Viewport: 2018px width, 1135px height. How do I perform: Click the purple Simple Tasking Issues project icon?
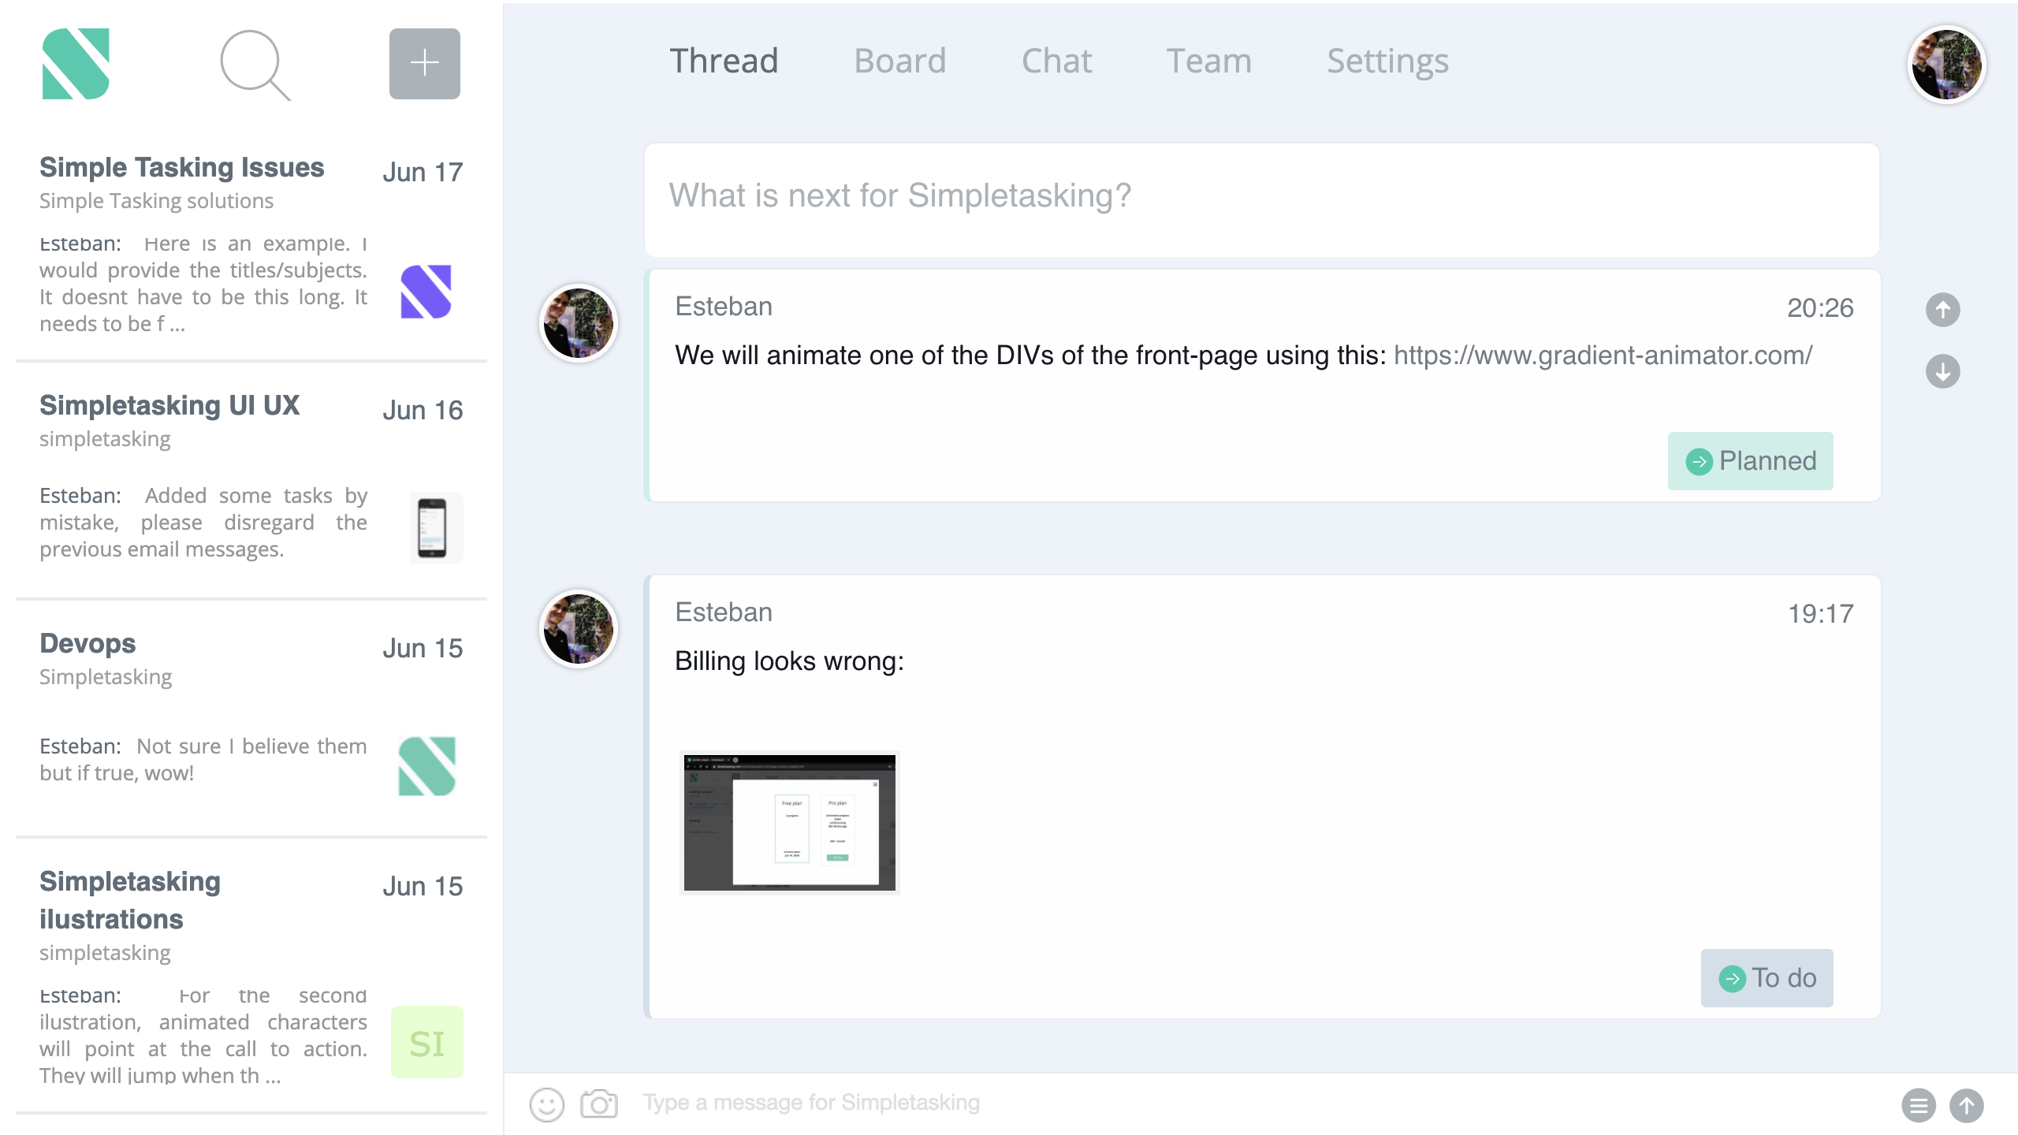(426, 292)
